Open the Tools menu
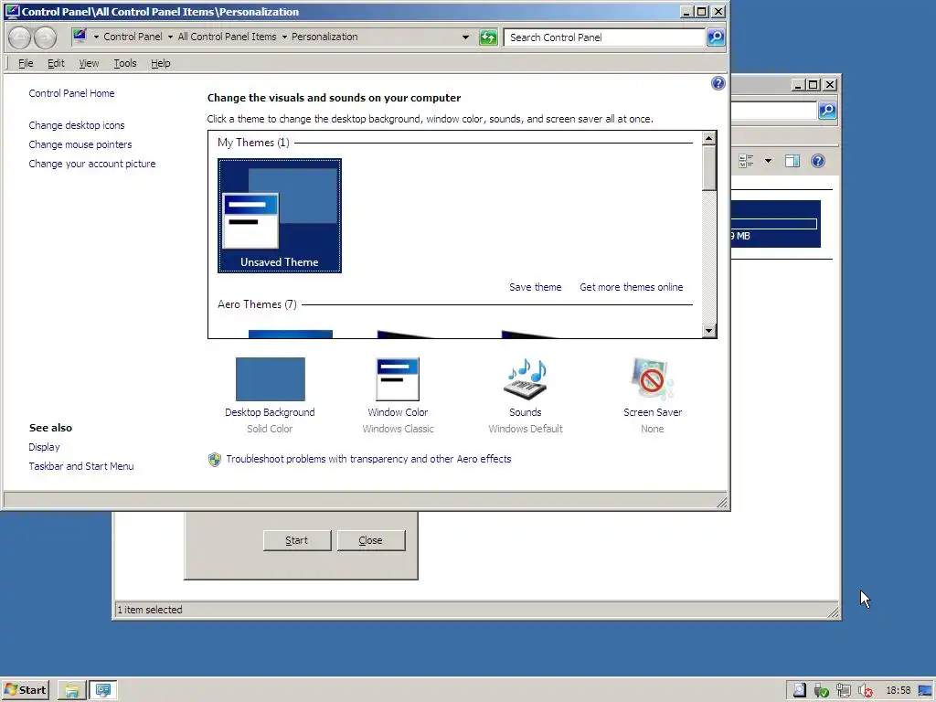Image resolution: width=936 pixels, height=702 pixels. point(124,63)
